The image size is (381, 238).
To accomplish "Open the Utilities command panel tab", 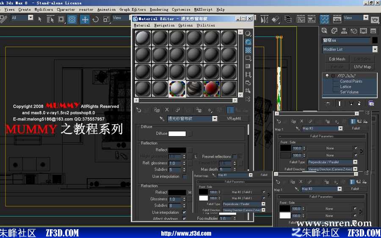I will (373, 31).
